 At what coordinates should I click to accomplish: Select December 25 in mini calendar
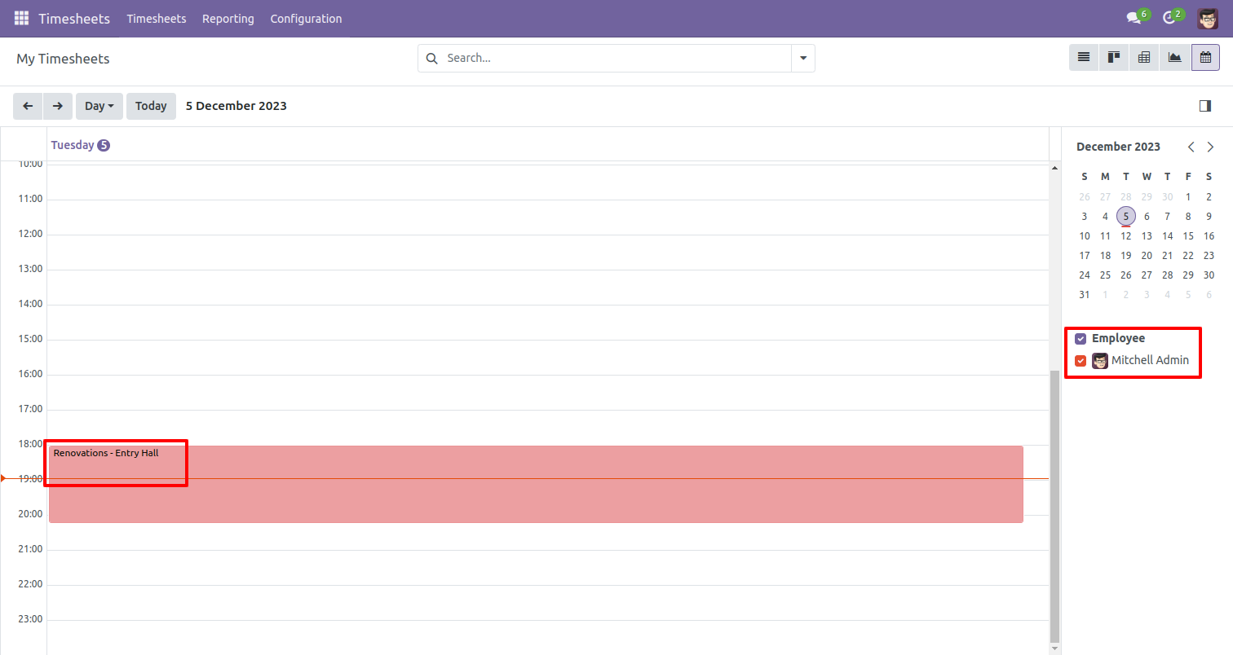coord(1105,275)
